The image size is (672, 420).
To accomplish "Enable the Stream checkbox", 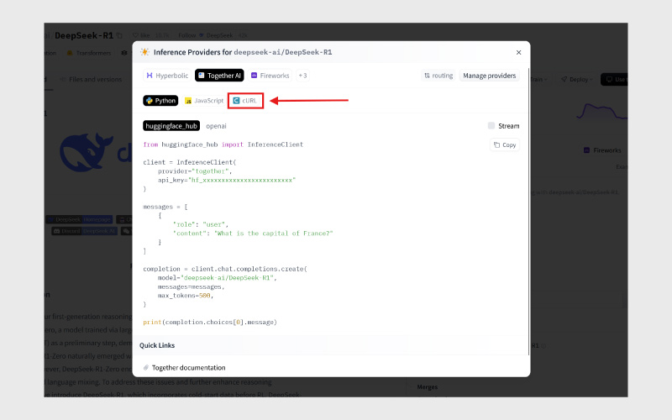I will [x=491, y=126].
